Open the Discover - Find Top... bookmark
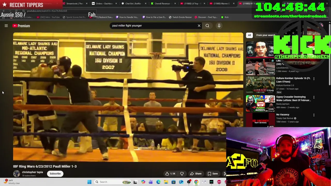 [206, 17]
